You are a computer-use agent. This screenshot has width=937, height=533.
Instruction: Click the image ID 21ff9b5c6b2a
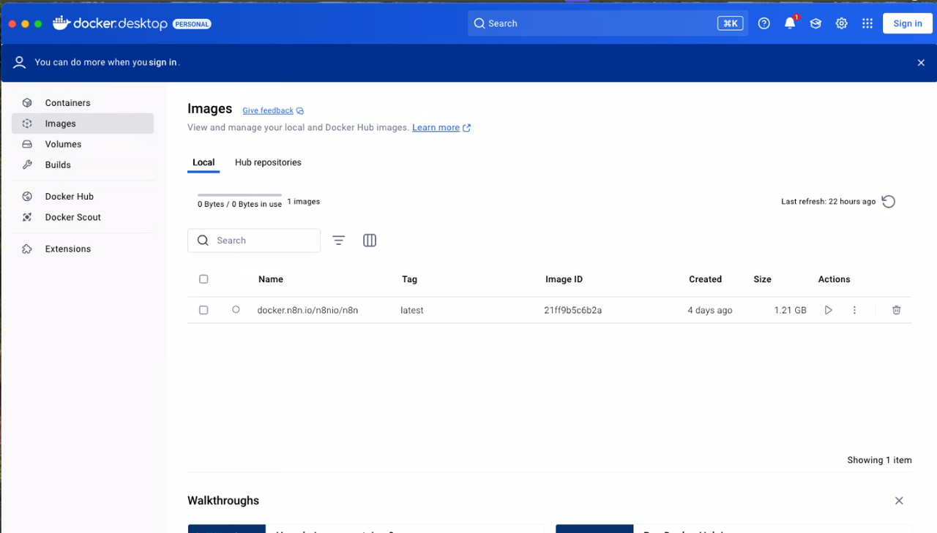pyautogui.click(x=572, y=310)
